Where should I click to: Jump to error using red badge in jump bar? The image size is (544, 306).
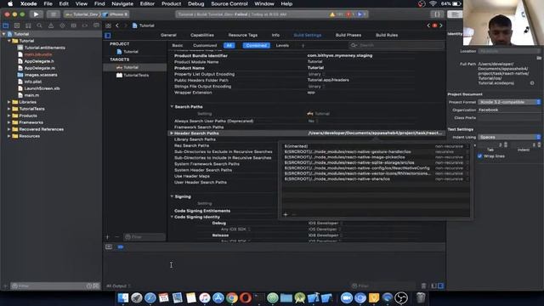(x=434, y=25)
